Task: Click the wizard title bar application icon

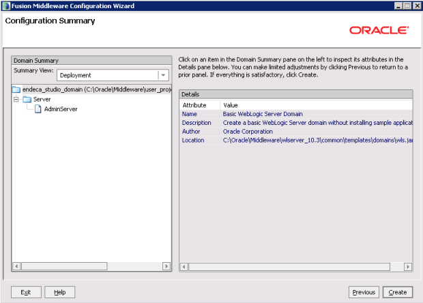Action: pyautogui.click(x=6, y=6)
